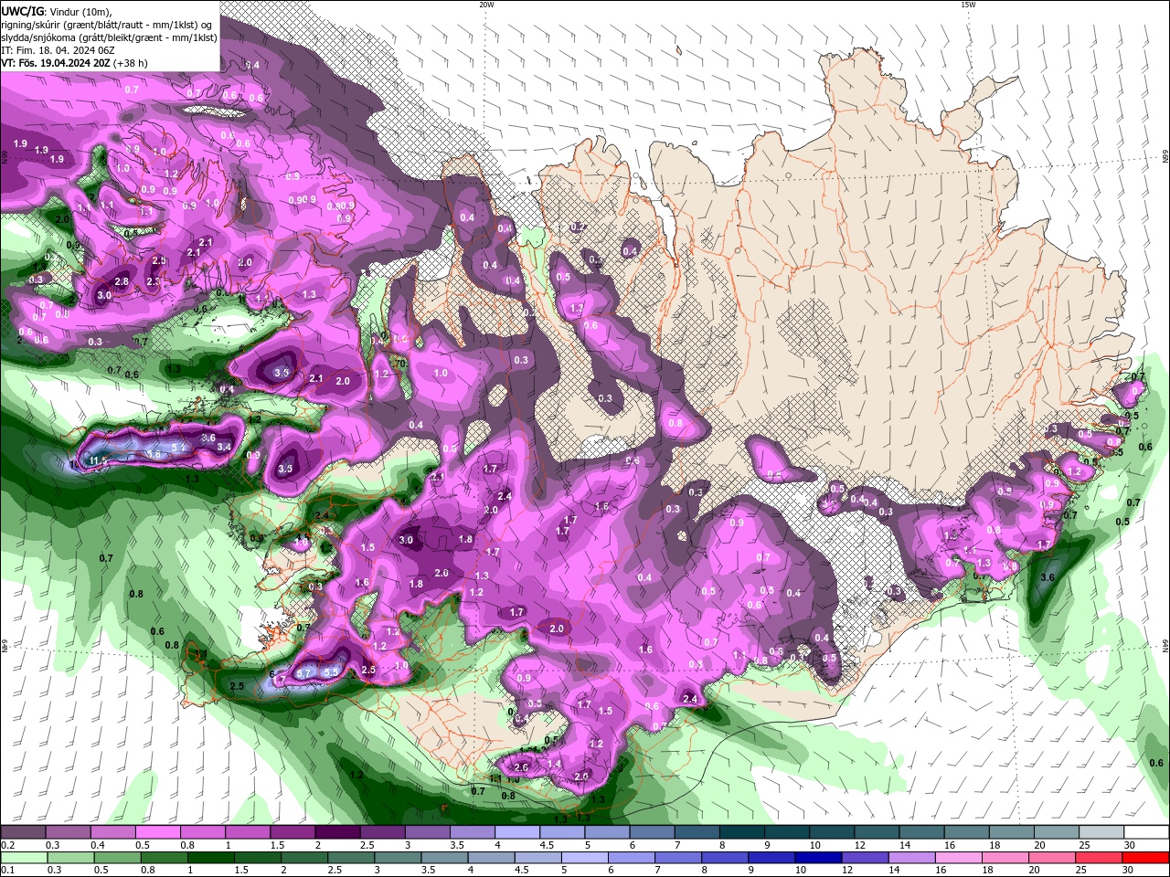Select the 'VT: Fös. 19.04.2024 20Z (+38 h)' line

click(75, 63)
